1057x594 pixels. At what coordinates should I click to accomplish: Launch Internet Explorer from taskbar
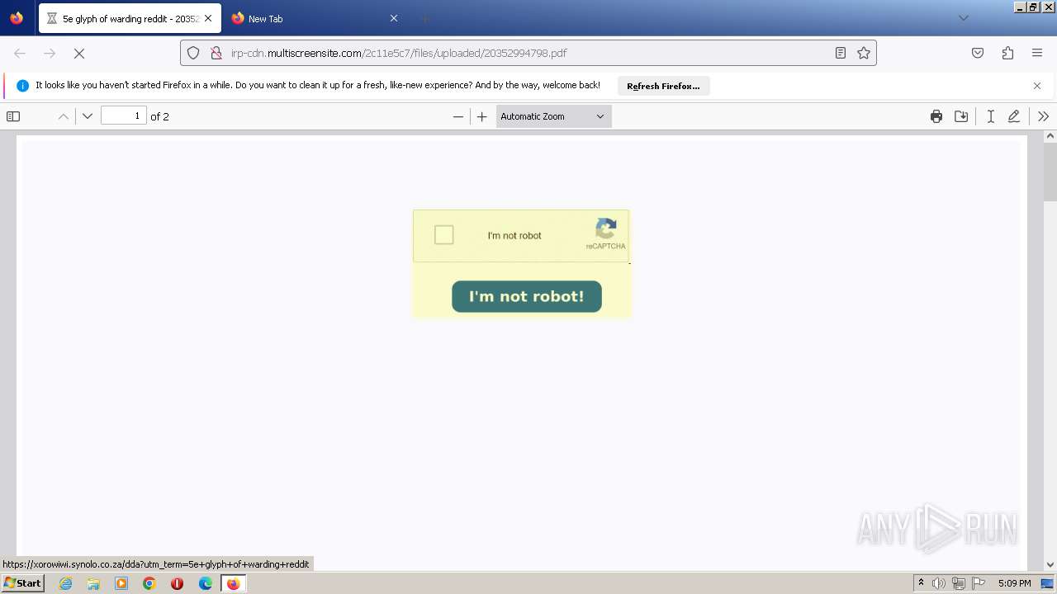click(x=66, y=583)
